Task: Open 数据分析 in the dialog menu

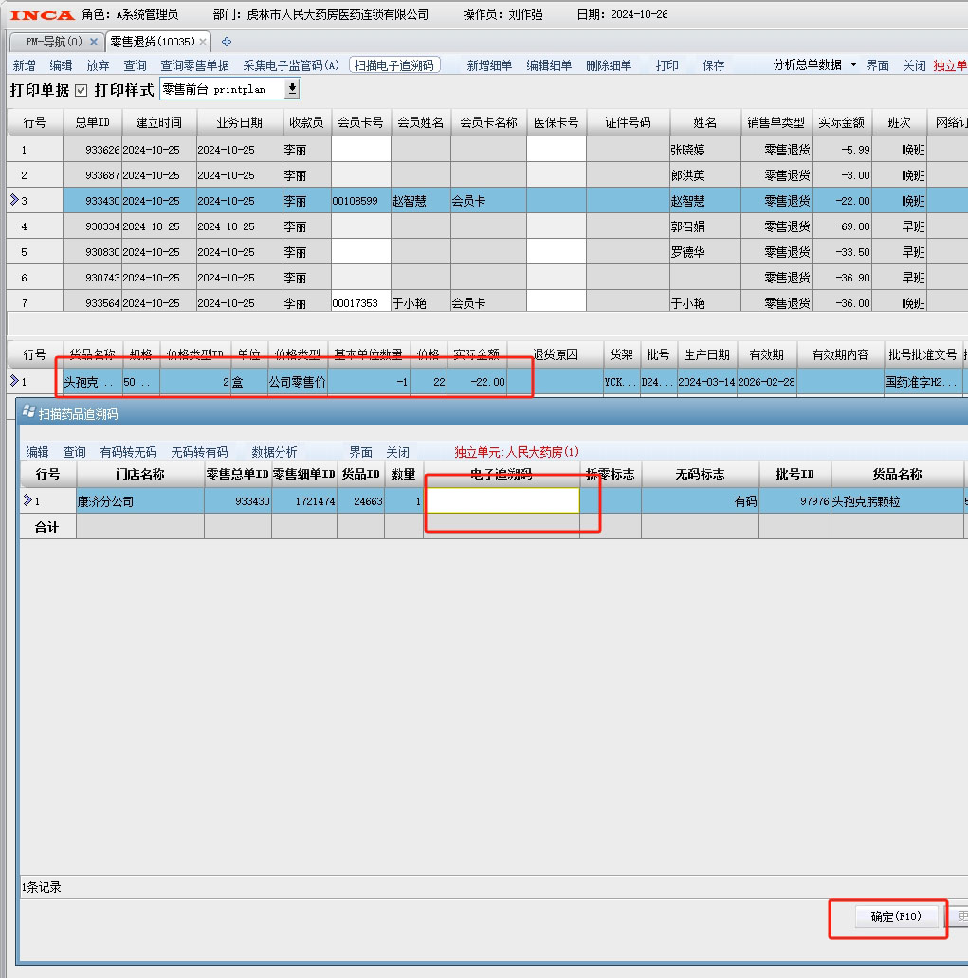Action: point(274,452)
